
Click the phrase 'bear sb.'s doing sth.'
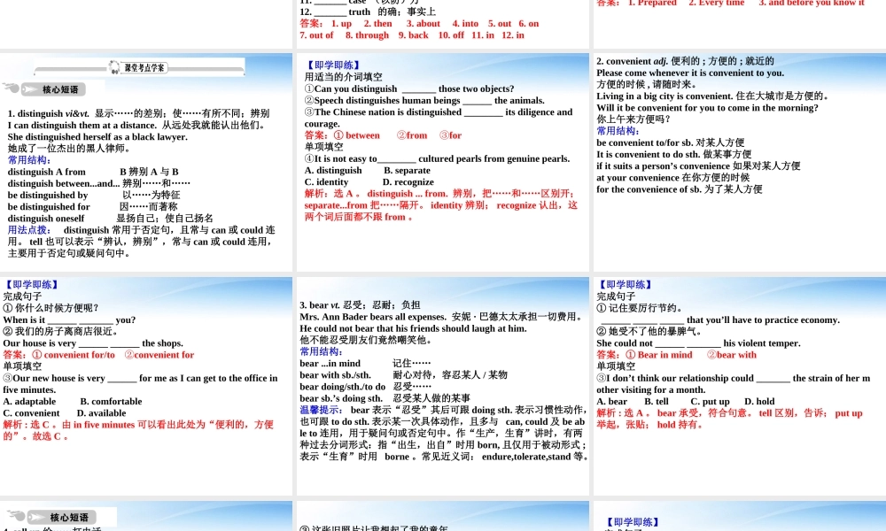[341, 398]
